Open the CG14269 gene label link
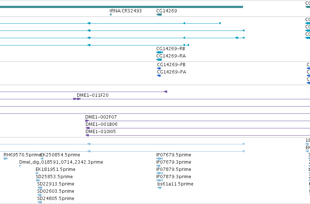The width and height of the screenshot is (310, 204). pos(166,11)
